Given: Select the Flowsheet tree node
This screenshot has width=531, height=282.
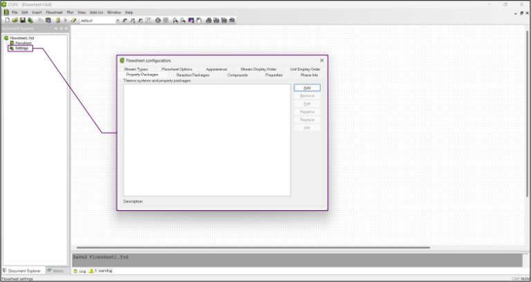Looking at the screenshot, I should click(x=24, y=43).
